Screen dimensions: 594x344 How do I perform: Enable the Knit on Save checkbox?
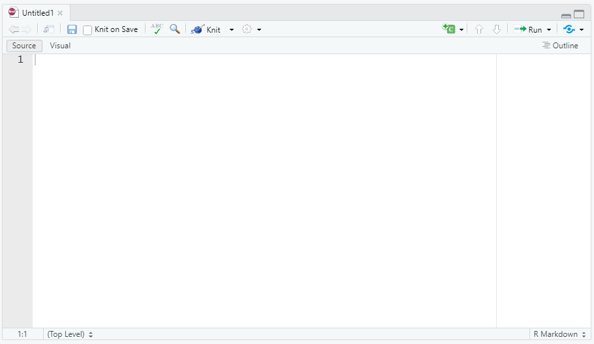pyautogui.click(x=88, y=30)
